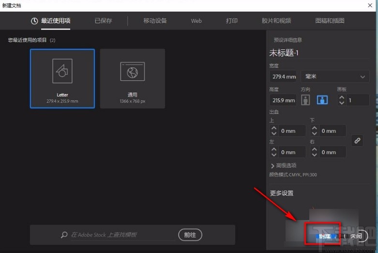378x253 pixels.
Task: Switch to the 胶片和视频 tab
Action: coord(276,21)
